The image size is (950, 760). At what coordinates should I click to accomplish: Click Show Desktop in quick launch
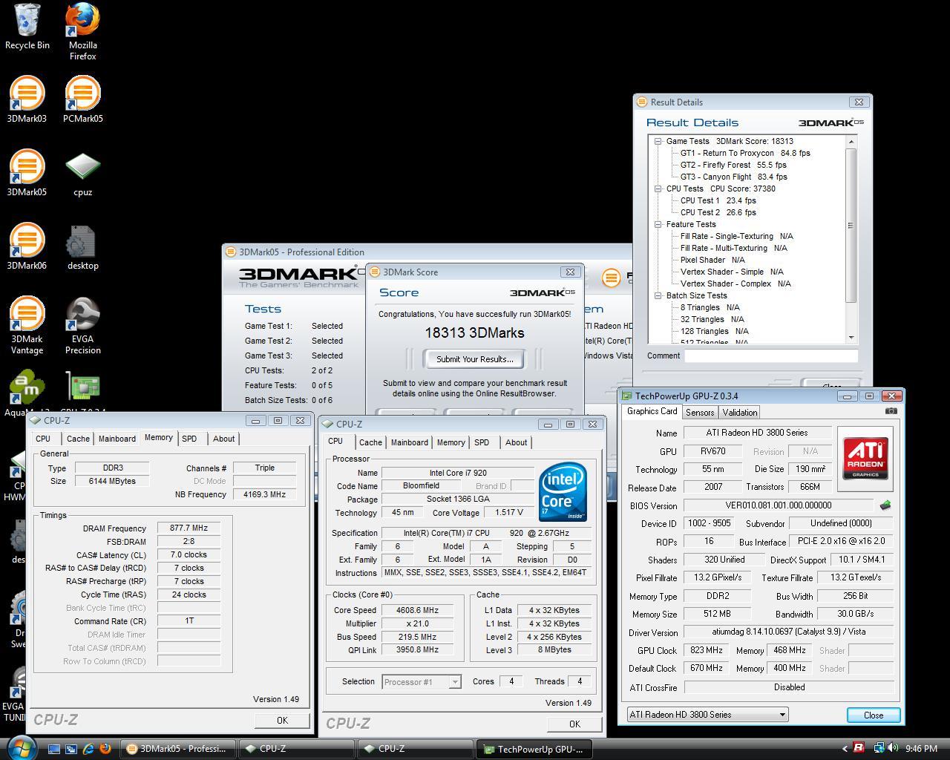click(53, 749)
